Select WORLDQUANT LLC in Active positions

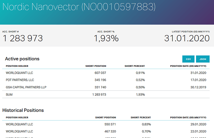pyautogui.click(x=19, y=73)
